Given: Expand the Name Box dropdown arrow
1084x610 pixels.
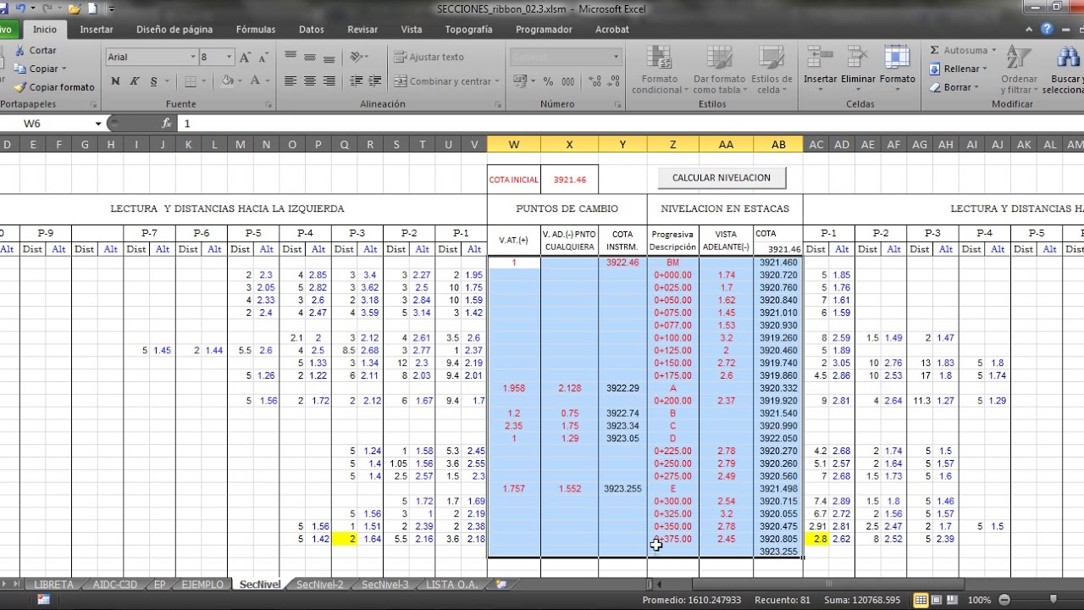Looking at the screenshot, I should (x=98, y=124).
